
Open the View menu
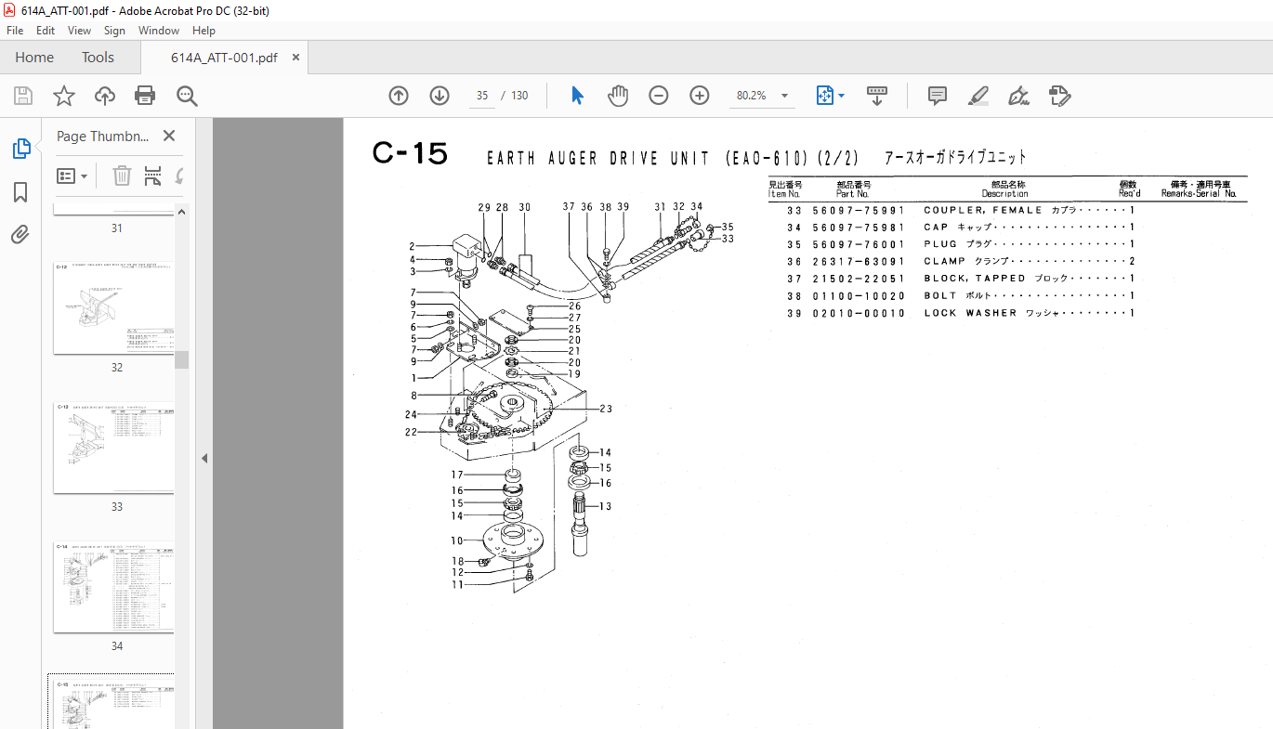click(79, 31)
